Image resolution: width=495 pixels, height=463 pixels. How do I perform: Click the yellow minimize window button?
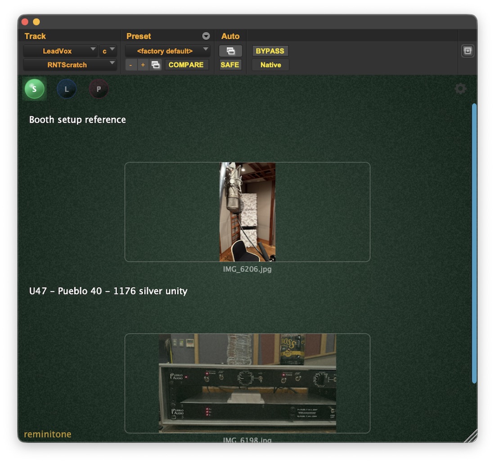tap(36, 22)
